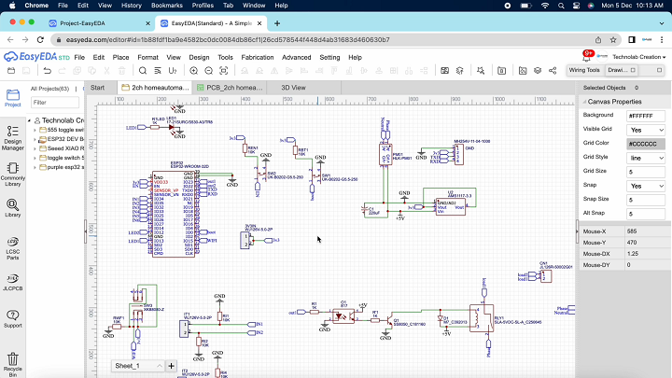Open LCSC Parts in sidebar
This screenshot has width=672, height=378.
point(13,248)
